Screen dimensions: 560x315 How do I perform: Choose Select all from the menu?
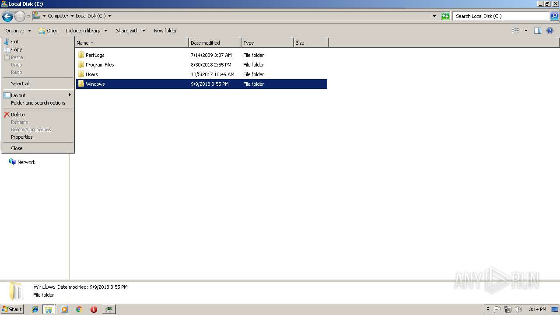click(x=38, y=84)
